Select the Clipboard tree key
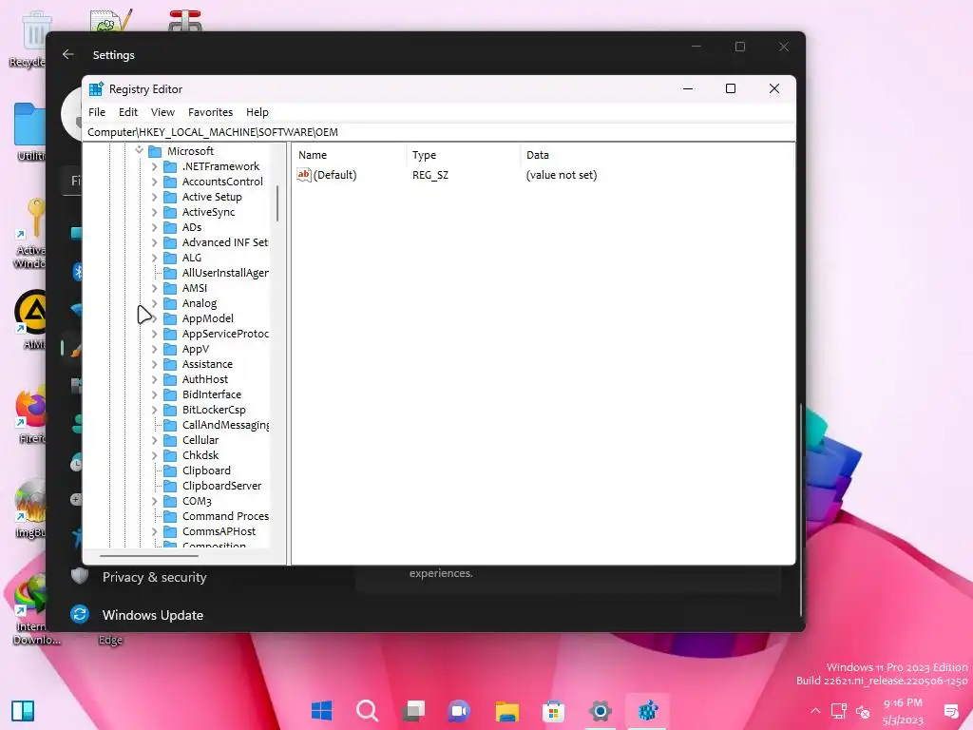The image size is (973, 730). point(206,471)
